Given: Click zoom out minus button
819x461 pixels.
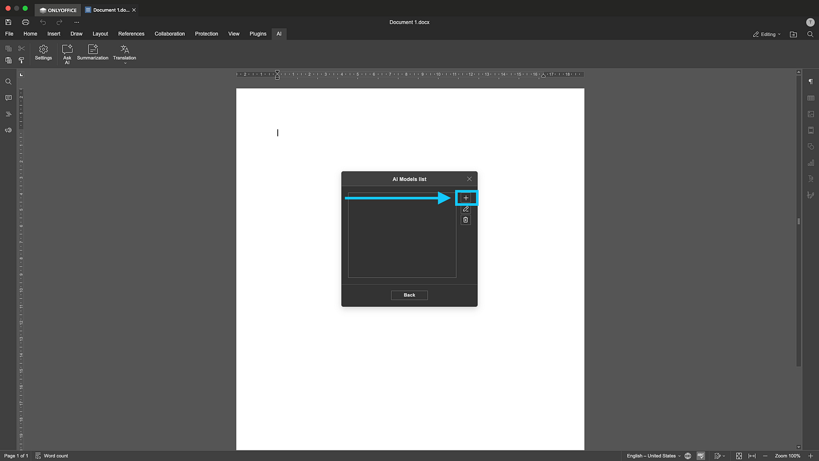Looking at the screenshot, I should [x=765, y=456].
